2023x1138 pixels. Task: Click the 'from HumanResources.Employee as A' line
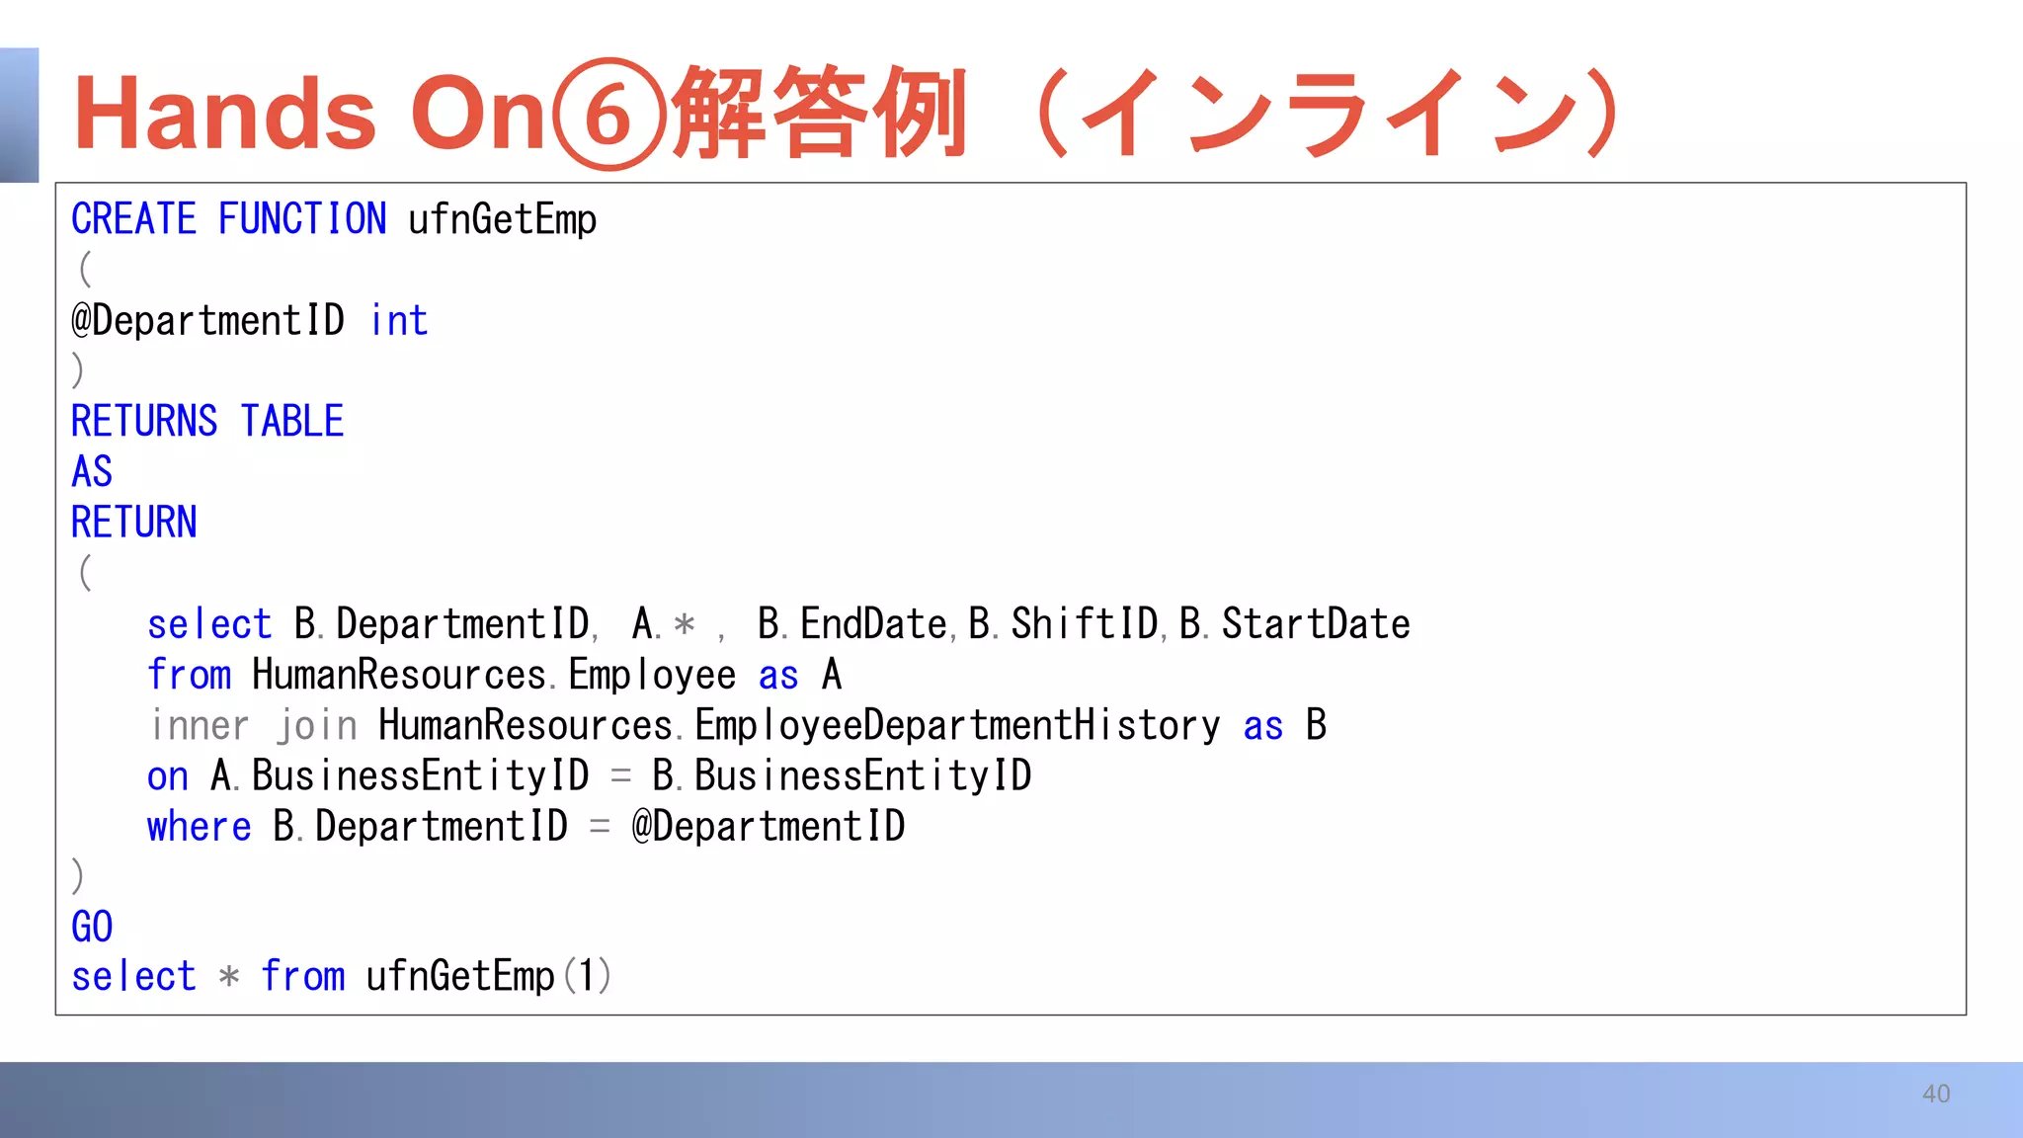coord(495,675)
